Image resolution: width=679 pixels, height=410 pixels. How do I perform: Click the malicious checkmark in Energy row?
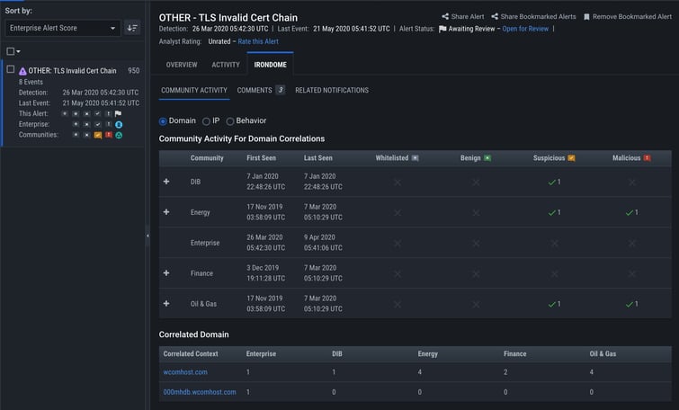pos(630,212)
